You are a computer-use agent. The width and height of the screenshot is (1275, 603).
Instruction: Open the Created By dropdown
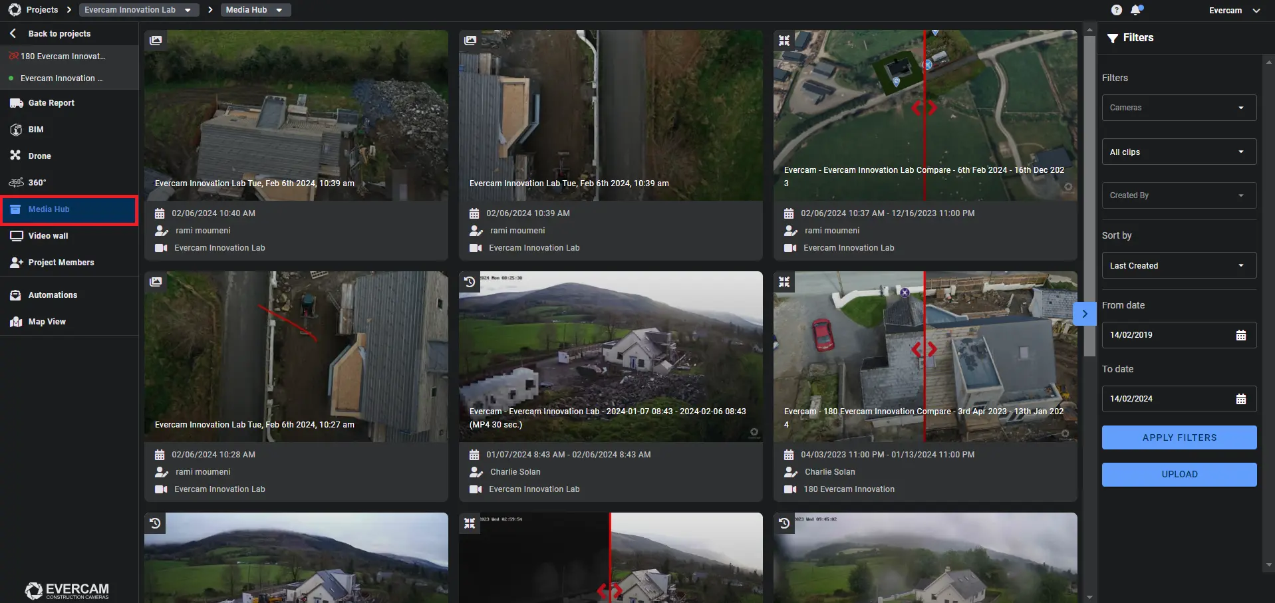click(1179, 195)
